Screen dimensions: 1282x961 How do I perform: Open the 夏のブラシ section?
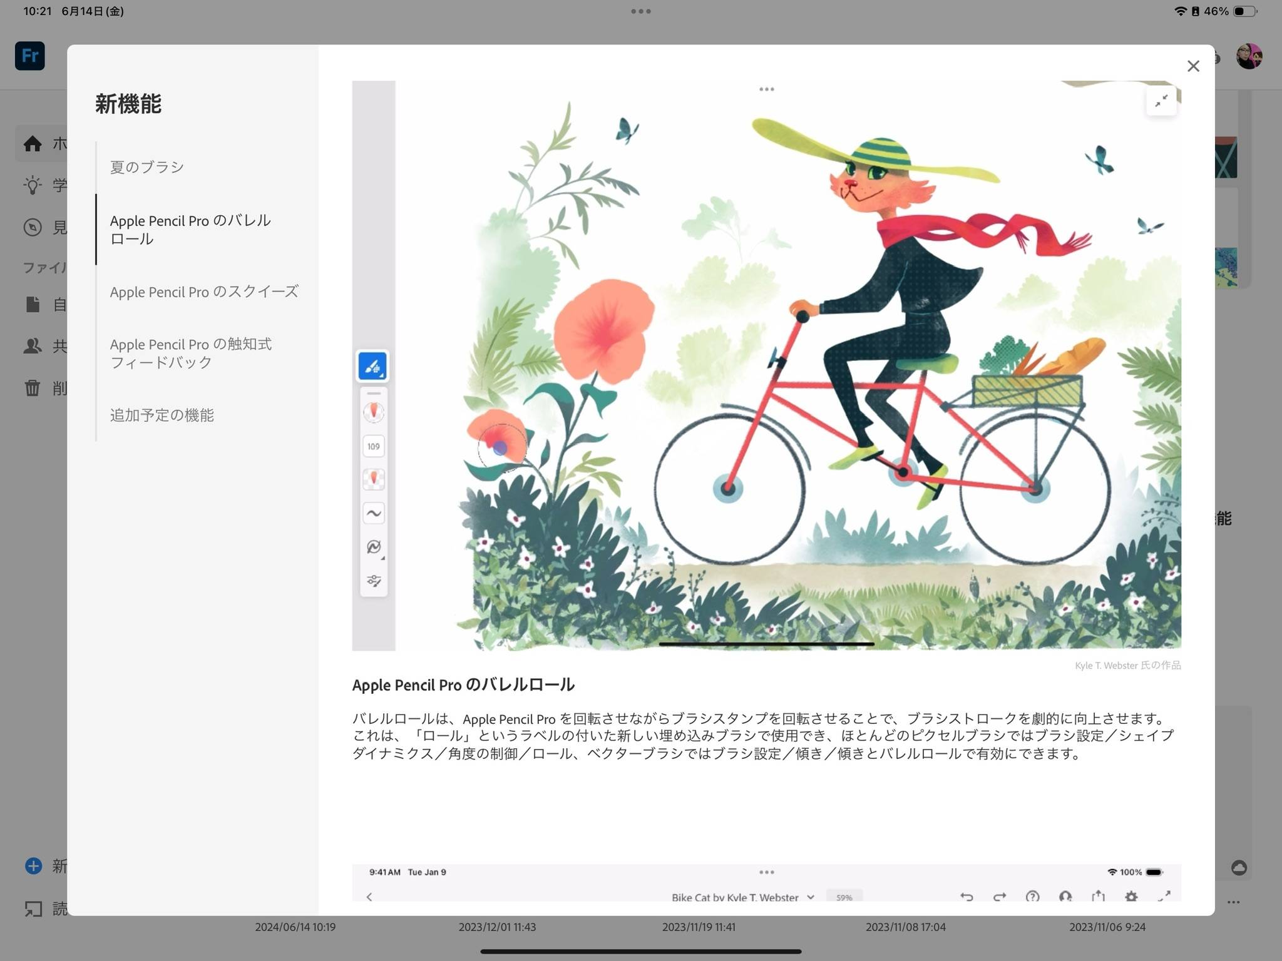(x=147, y=167)
